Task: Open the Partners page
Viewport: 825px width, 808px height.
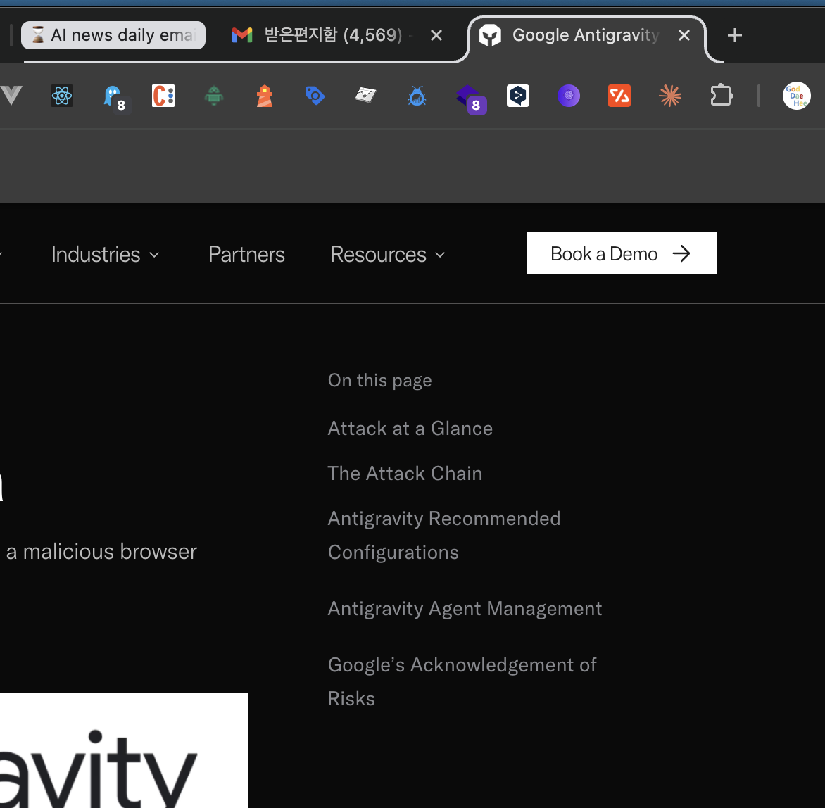Action: 246,255
